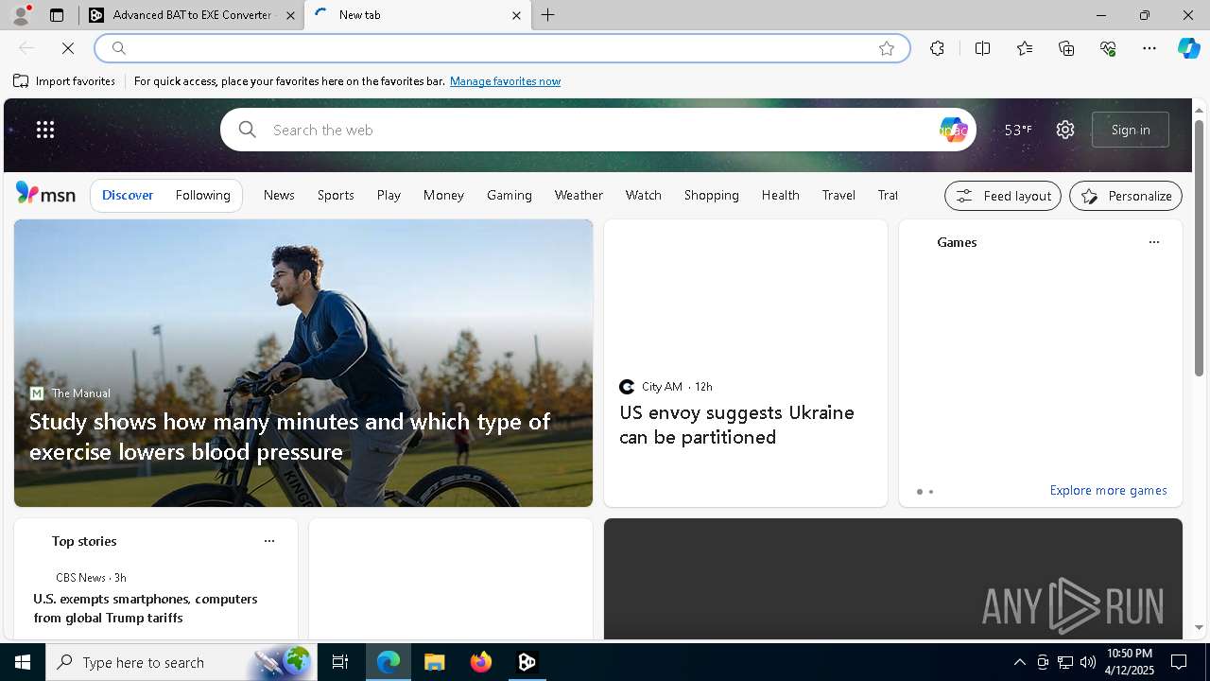This screenshot has height=681, width=1210.
Task: Open the Extensions icon
Action: pyautogui.click(x=937, y=48)
